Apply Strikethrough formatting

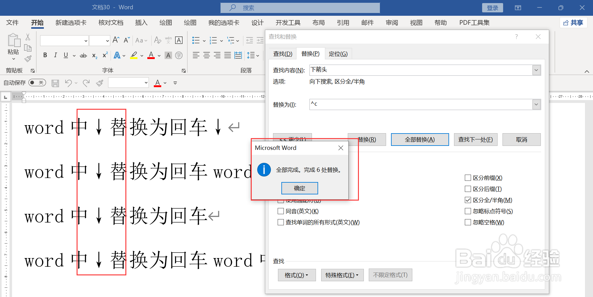pyautogui.click(x=83, y=56)
